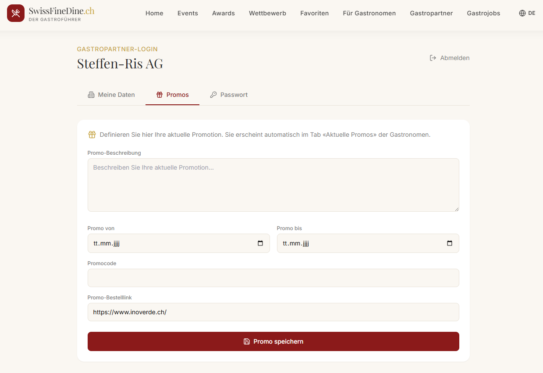Focus the Promocode input field
This screenshot has height=373, width=543.
tap(273, 278)
